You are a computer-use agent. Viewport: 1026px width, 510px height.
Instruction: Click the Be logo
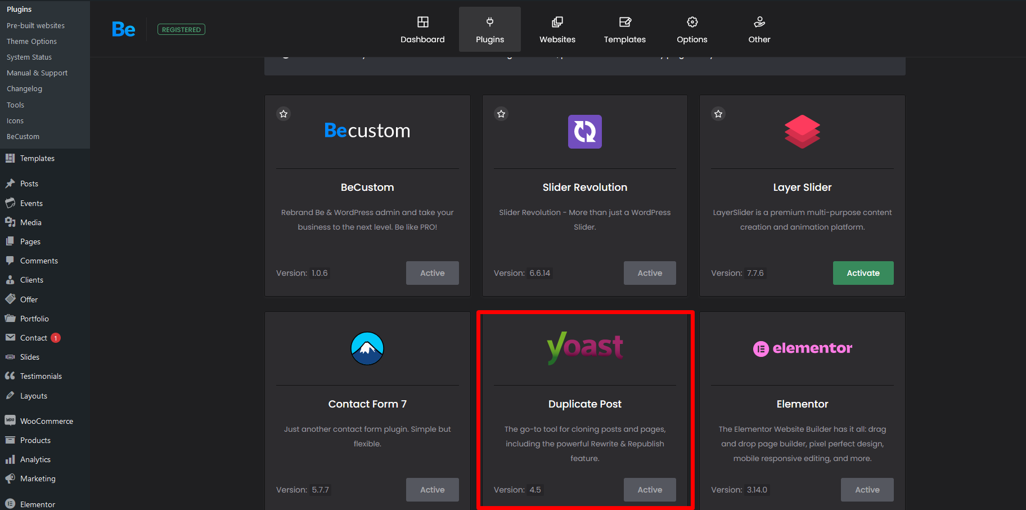point(123,29)
